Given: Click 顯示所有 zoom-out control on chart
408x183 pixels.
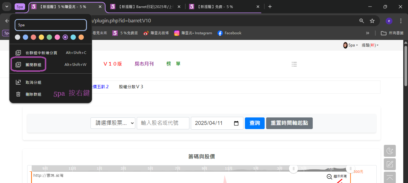Looking at the screenshot, I should tap(337, 176).
